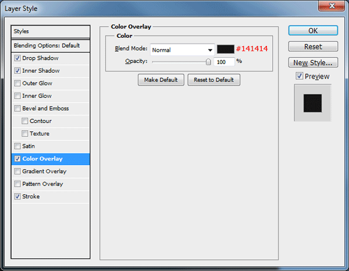Uncheck the Inner Shadow checkbox
Screen dimensions: 349x271
pyautogui.click(x=17, y=71)
